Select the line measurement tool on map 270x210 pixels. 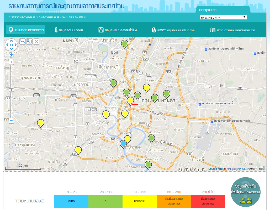click(x=23, y=41)
